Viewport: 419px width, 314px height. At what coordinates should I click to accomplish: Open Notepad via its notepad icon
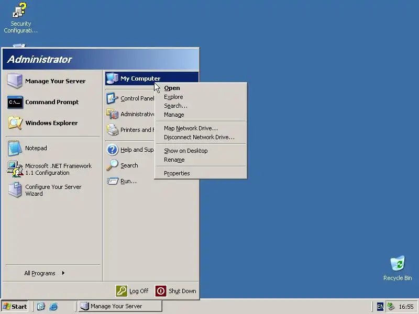(15, 148)
